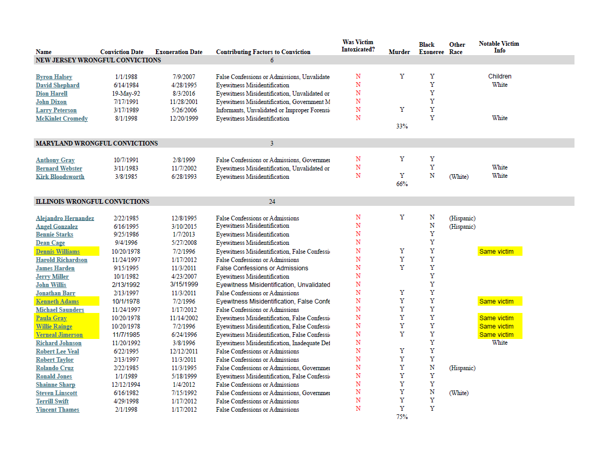
Task: Select the 75% murder percentage cell
Action: point(402,417)
